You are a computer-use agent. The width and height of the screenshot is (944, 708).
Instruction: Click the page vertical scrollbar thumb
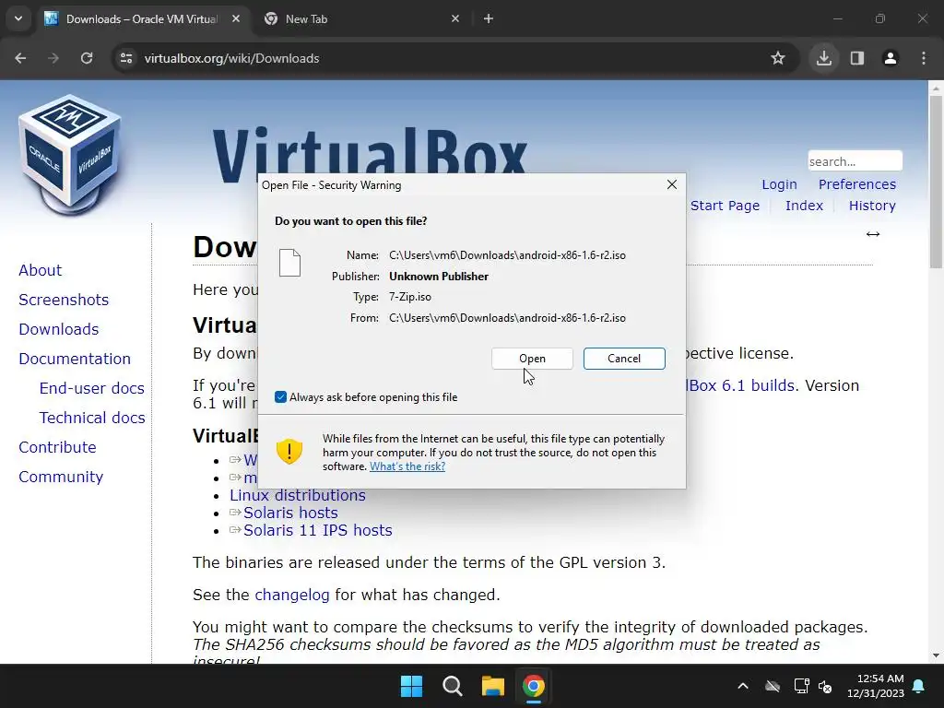tap(936, 181)
